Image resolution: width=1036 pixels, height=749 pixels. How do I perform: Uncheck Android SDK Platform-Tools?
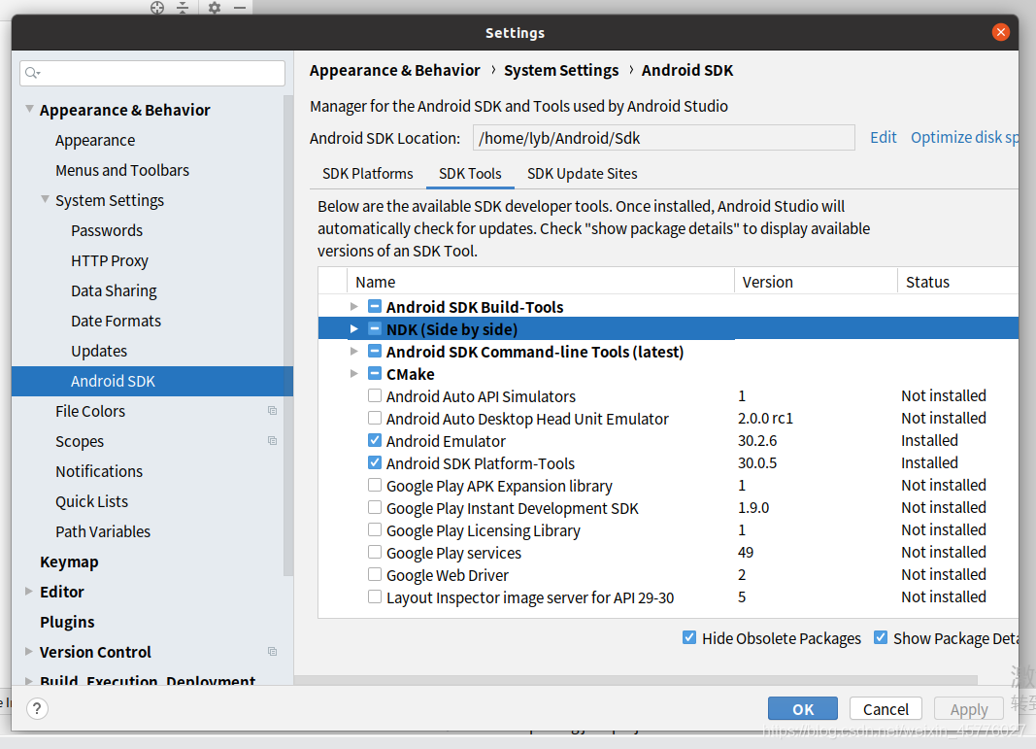click(x=375, y=462)
